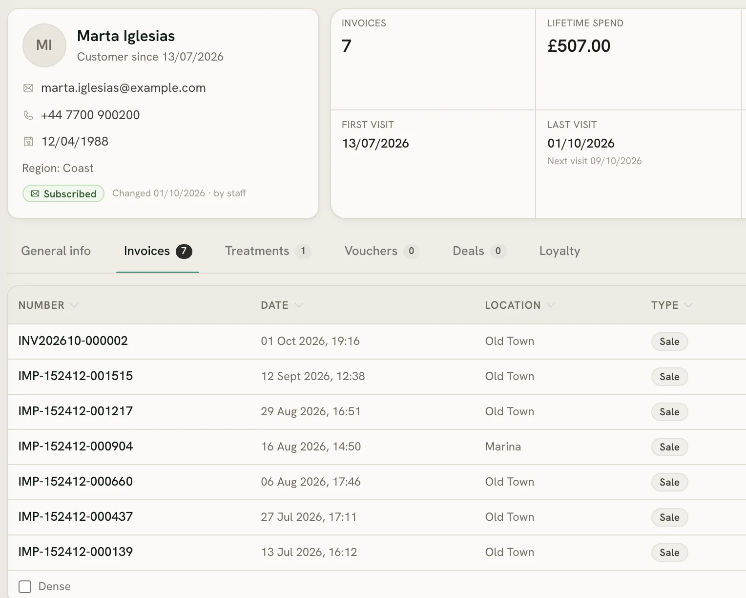The width and height of the screenshot is (746, 598).
Task: Expand the LOCATION column sort chevron
Action: coord(551,305)
